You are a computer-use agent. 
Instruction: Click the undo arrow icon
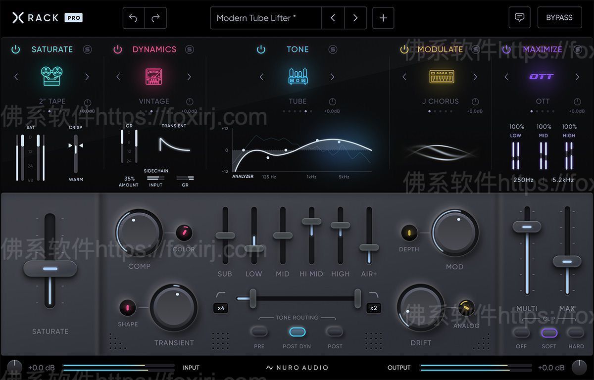pos(133,18)
